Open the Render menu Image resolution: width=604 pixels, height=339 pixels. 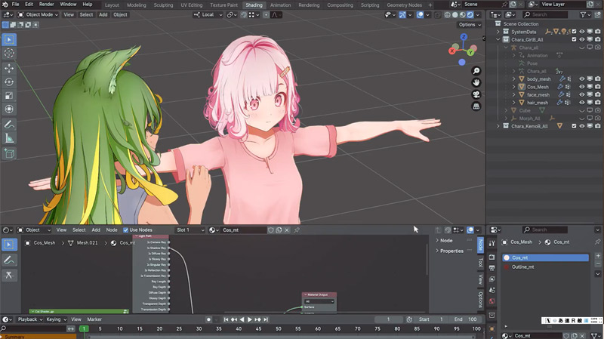click(47, 5)
